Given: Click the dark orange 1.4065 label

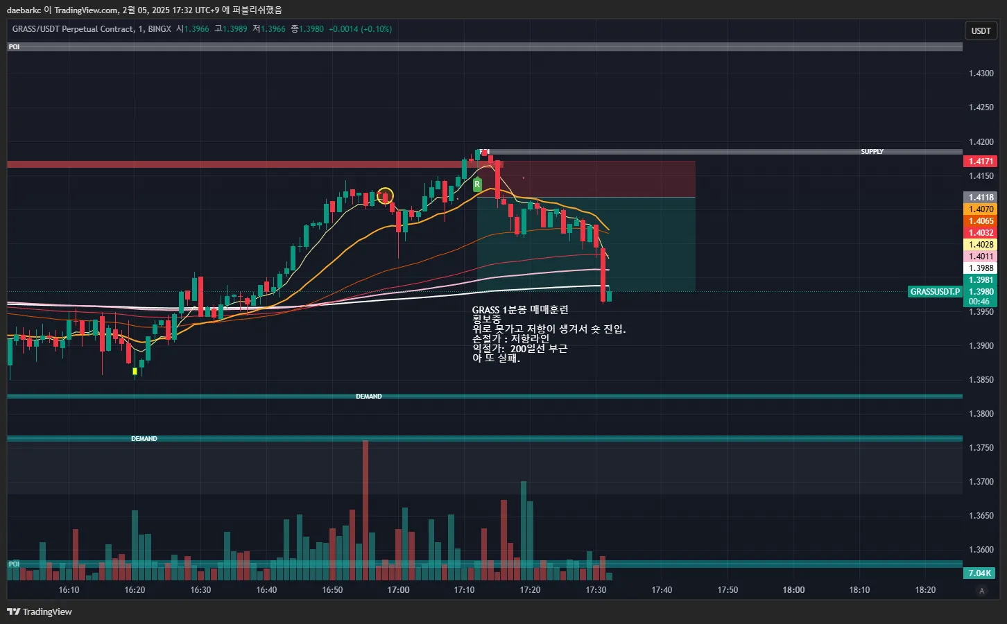Looking at the screenshot, I should coord(981,221).
